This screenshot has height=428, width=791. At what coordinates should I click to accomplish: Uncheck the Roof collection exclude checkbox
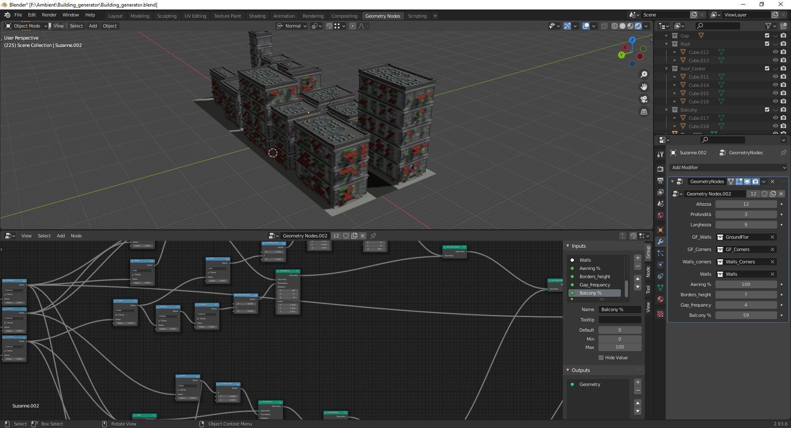tap(767, 44)
